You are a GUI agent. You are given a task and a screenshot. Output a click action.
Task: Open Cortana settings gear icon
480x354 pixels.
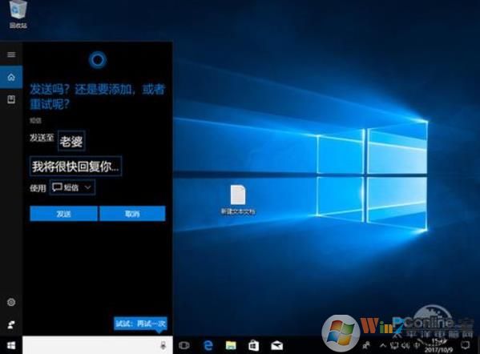click(x=11, y=302)
